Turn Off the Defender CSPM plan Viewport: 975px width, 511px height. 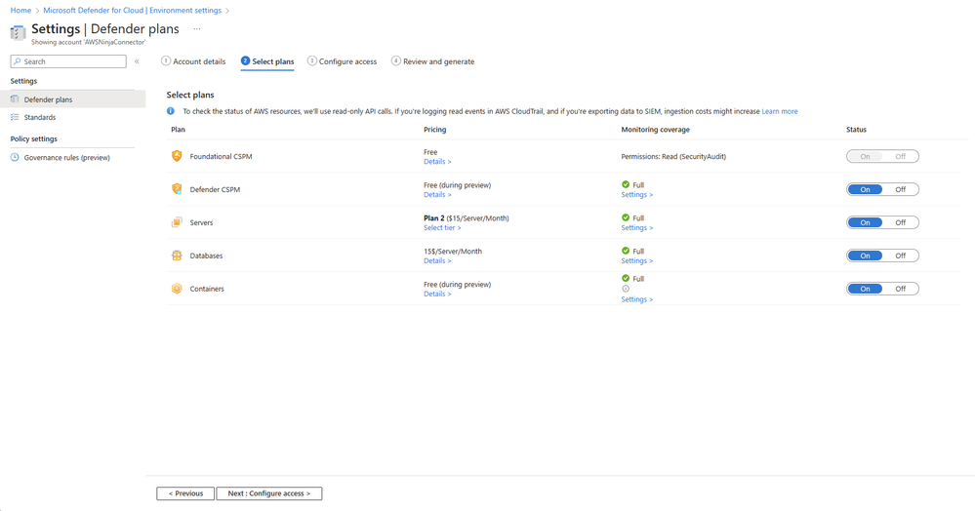[900, 189]
